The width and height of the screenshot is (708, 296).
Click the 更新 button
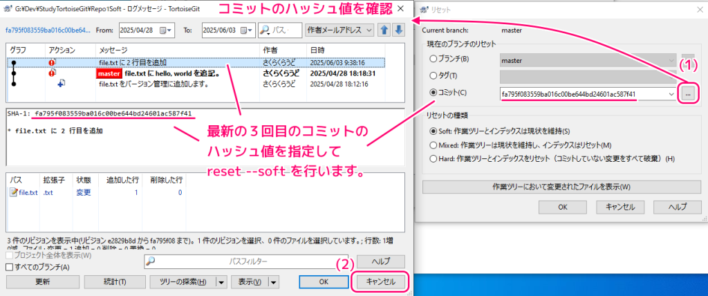pos(43,281)
